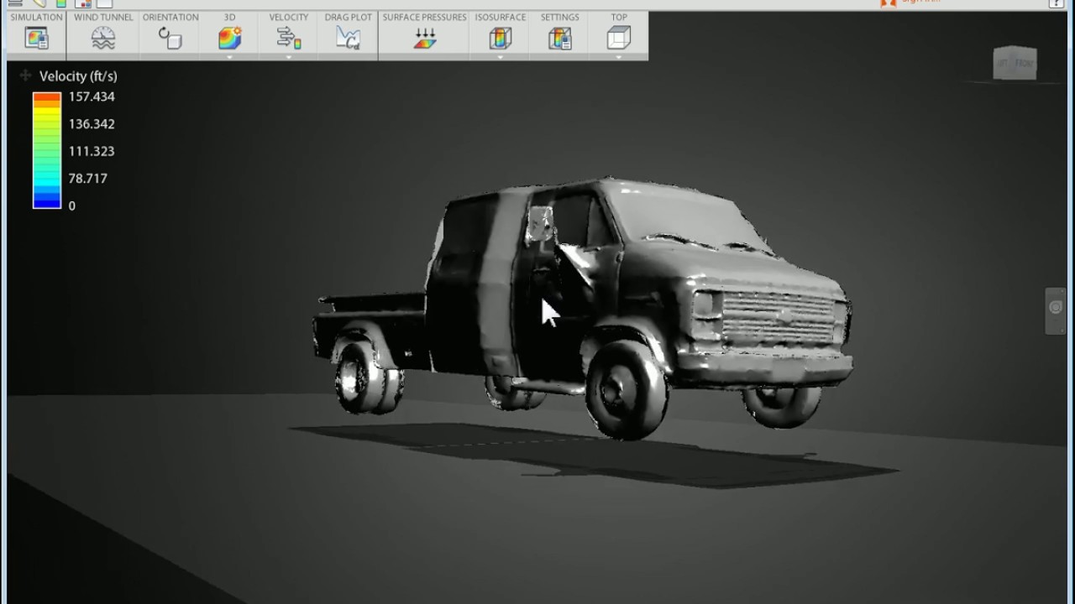Click the legend move handle beside Velocity
Viewport: 1075px width, 604px height.
(x=25, y=75)
